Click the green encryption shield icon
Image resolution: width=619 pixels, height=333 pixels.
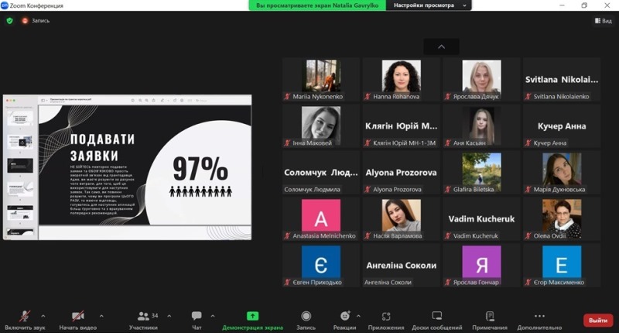9,21
